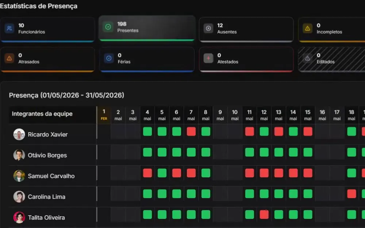Click Ricardo Xavier's green cell for 4 mai
This screenshot has height=228, width=365.
(147, 131)
